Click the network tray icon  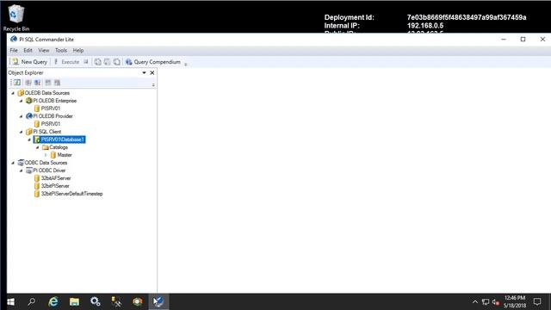486,302
